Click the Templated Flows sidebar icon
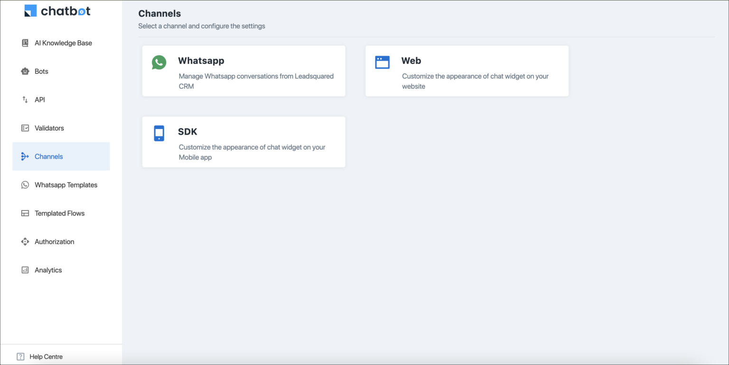The height and width of the screenshot is (365, 729). [x=25, y=213]
